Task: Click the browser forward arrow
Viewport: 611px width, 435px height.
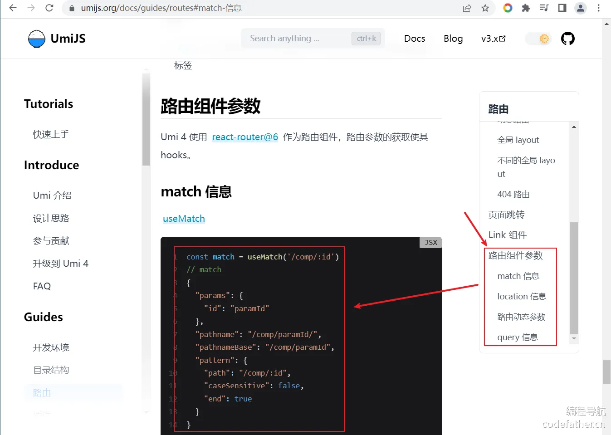Action: (x=31, y=8)
